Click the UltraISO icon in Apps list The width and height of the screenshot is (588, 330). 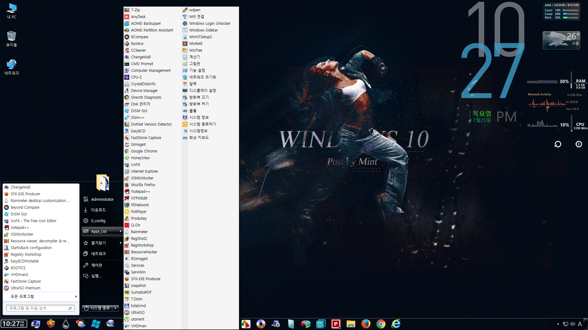click(x=127, y=313)
